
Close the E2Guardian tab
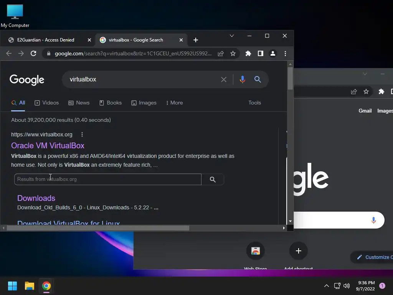point(89,40)
